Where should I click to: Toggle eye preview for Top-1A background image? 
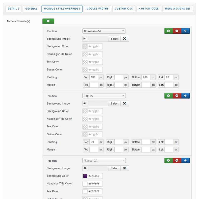point(85,104)
